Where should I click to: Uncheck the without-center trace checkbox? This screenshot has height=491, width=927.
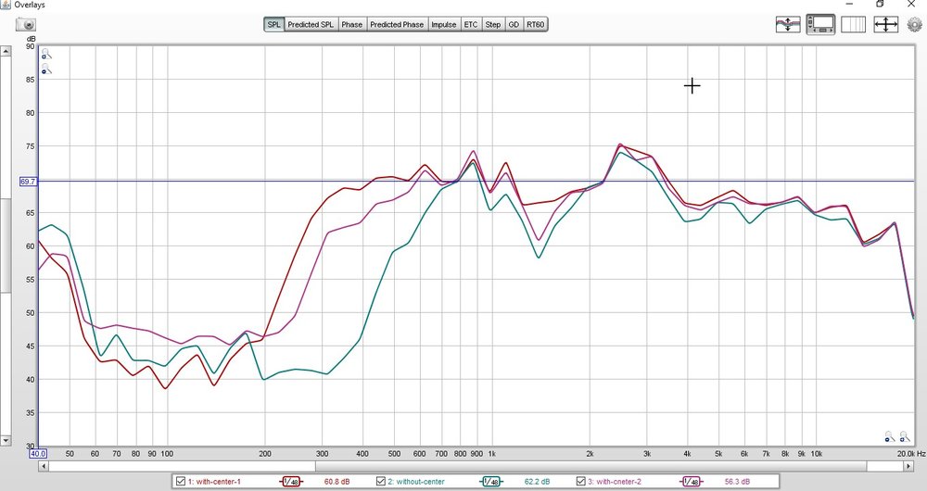[381, 482]
